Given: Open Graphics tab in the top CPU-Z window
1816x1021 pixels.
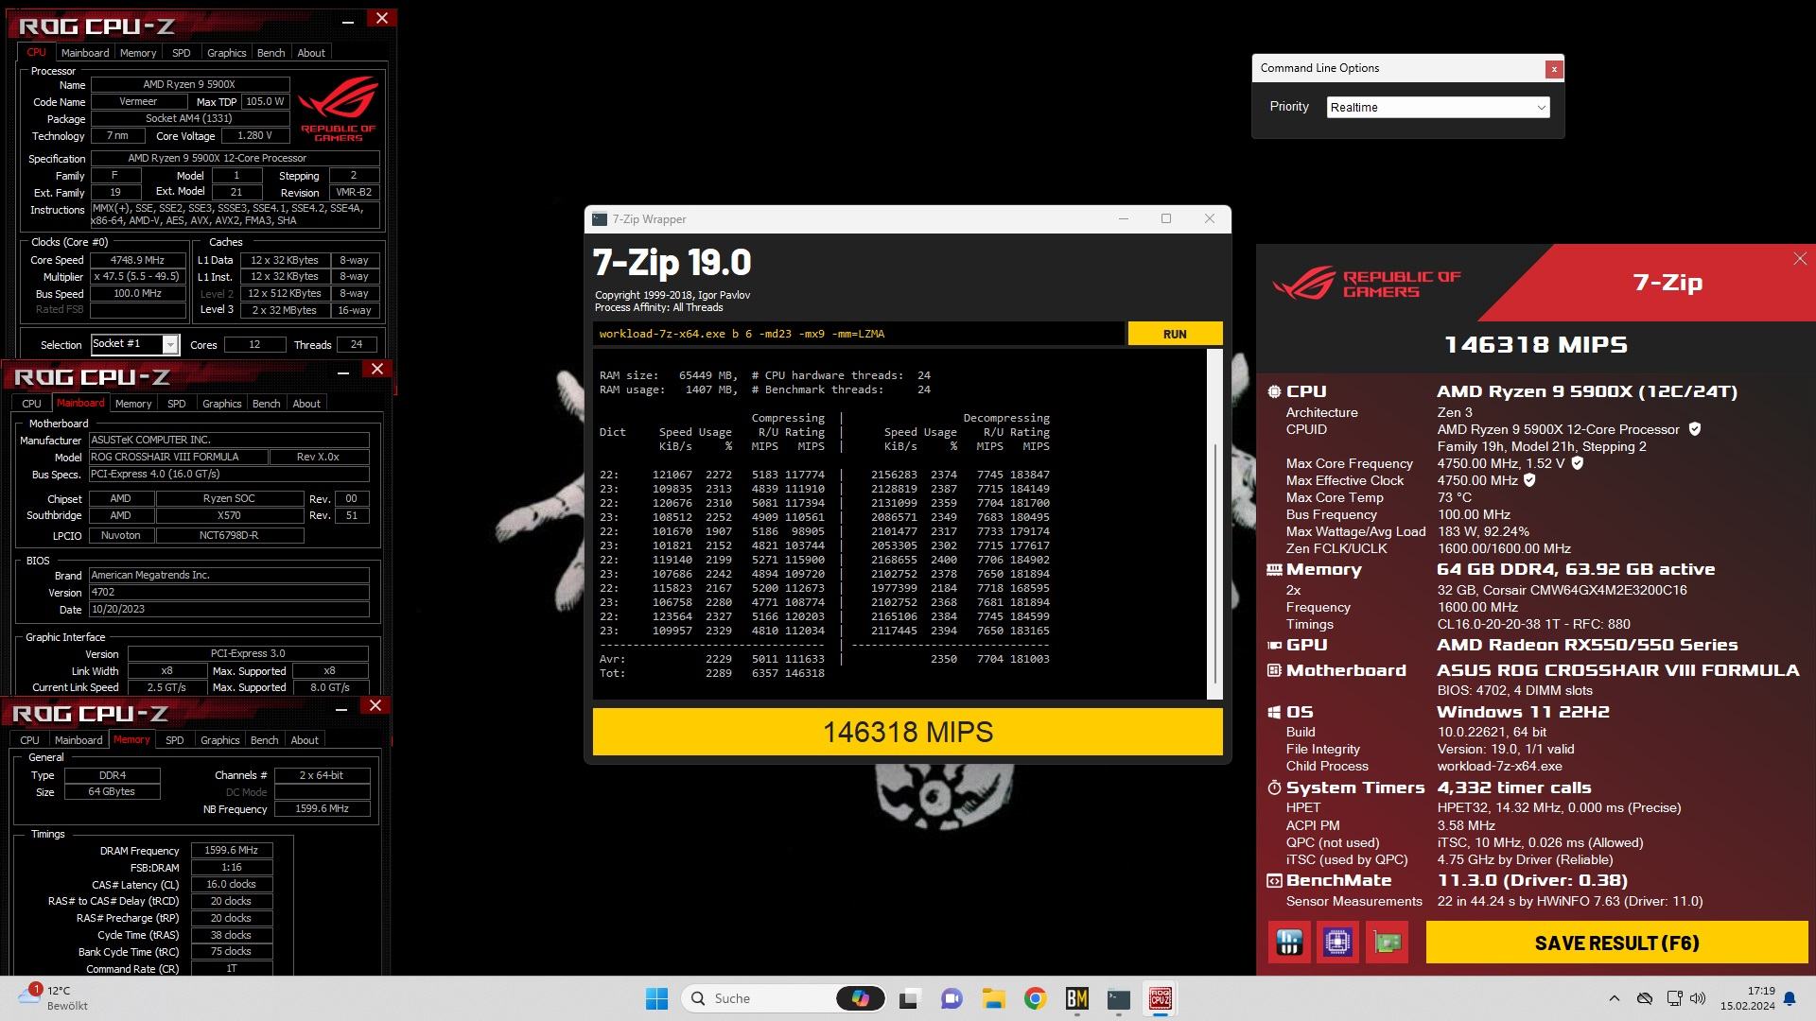Looking at the screenshot, I should pos(226,53).
